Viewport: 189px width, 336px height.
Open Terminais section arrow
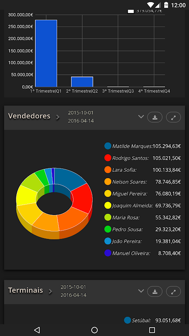(50, 291)
